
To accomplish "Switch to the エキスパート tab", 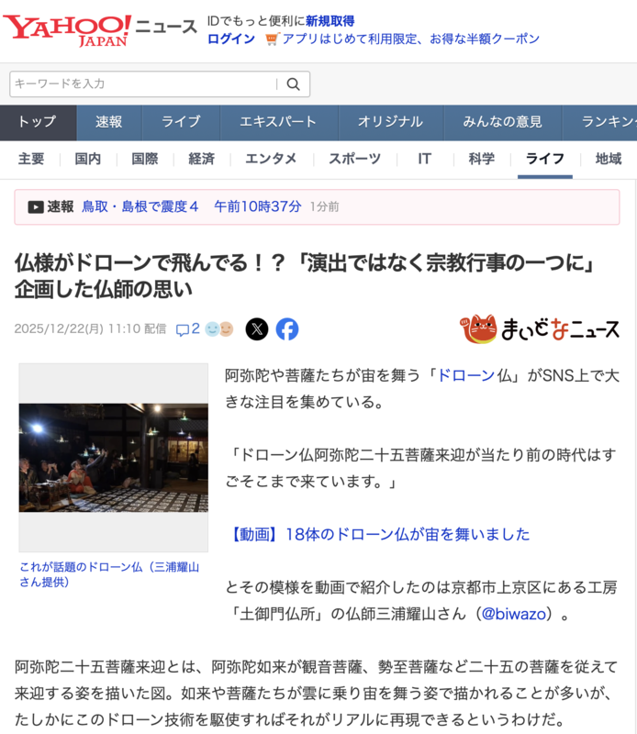I will coord(278,122).
